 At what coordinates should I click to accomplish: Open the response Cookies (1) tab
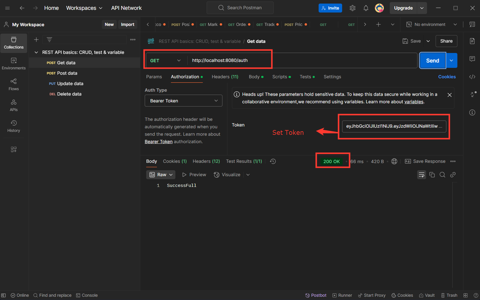(x=175, y=161)
